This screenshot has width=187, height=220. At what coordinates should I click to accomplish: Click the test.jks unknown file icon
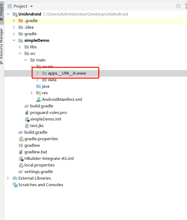pos(27,126)
